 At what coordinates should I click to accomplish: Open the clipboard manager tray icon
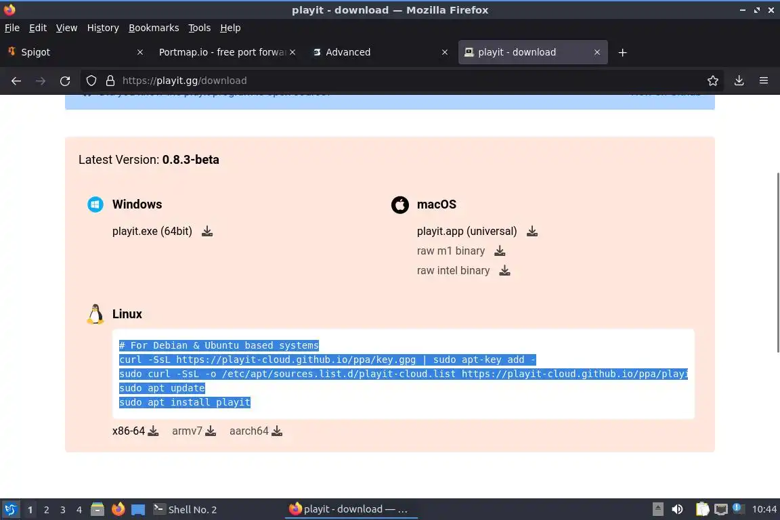702,509
